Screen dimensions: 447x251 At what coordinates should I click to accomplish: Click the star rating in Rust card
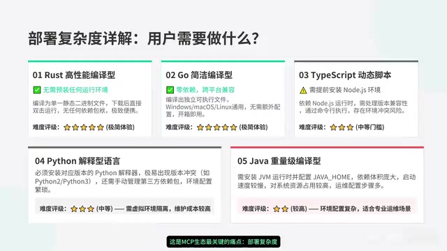(x=84, y=127)
